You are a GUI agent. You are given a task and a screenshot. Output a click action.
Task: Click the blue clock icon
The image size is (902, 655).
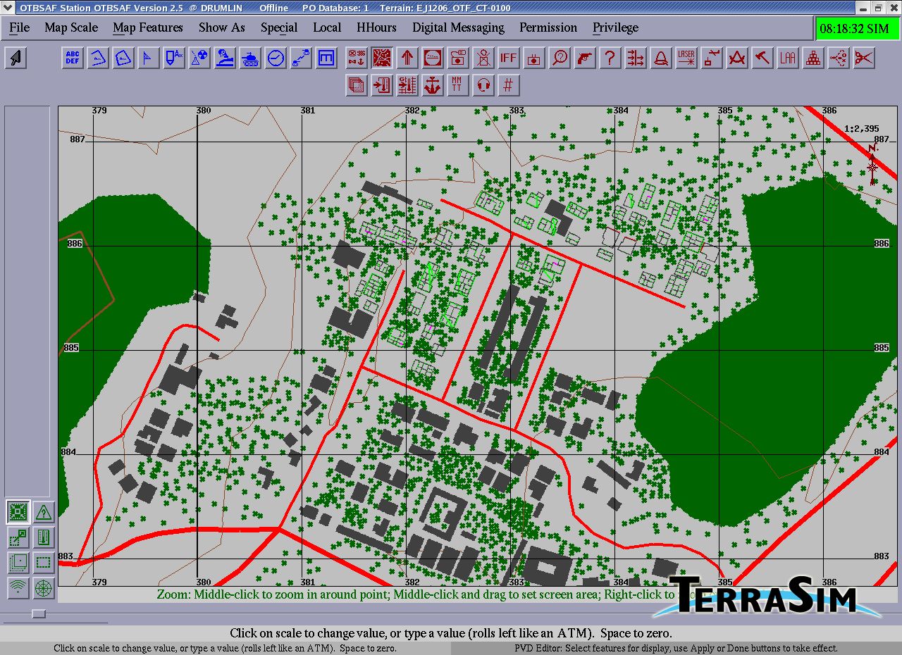click(x=276, y=58)
